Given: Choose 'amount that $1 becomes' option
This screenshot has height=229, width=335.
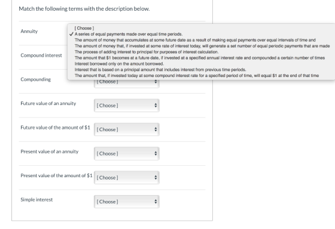Looking at the screenshot, I should coord(200,58).
